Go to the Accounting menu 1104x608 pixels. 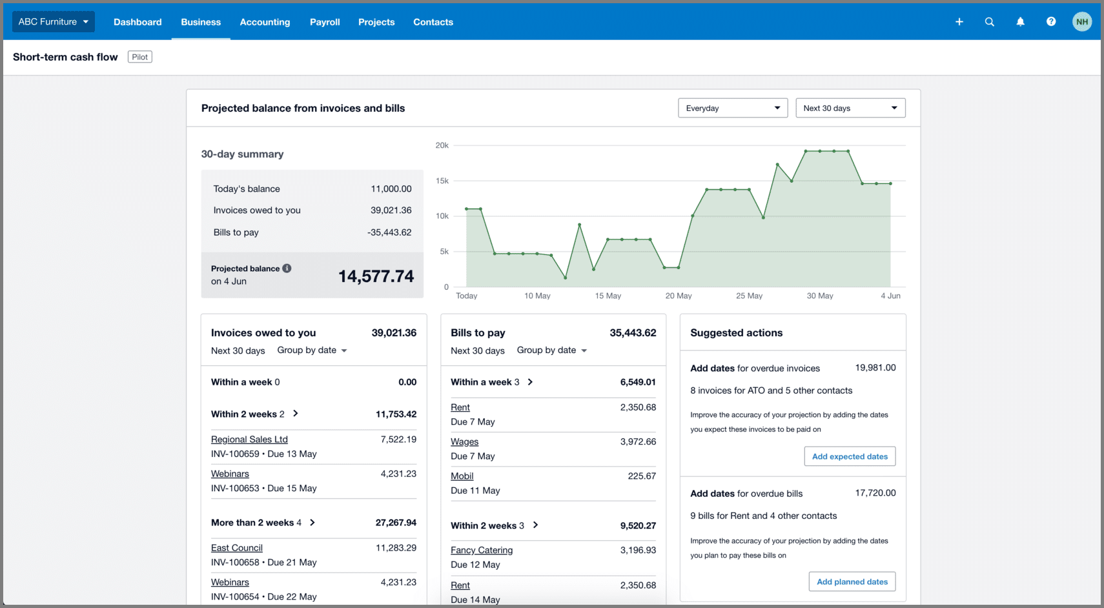pos(265,22)
